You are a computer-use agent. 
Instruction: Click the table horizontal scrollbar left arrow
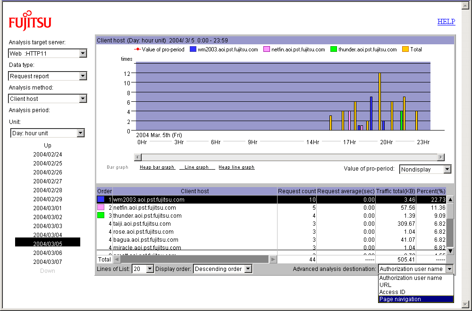(117, 259)
